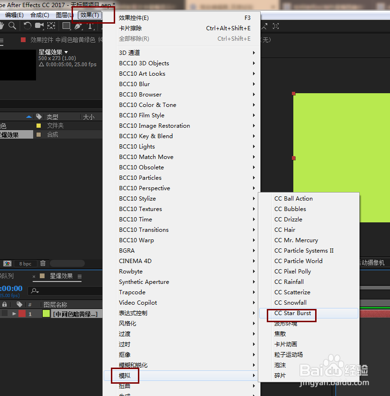
Task: Click the bounding-box icon at toolbar right
Action: (276, 26)
